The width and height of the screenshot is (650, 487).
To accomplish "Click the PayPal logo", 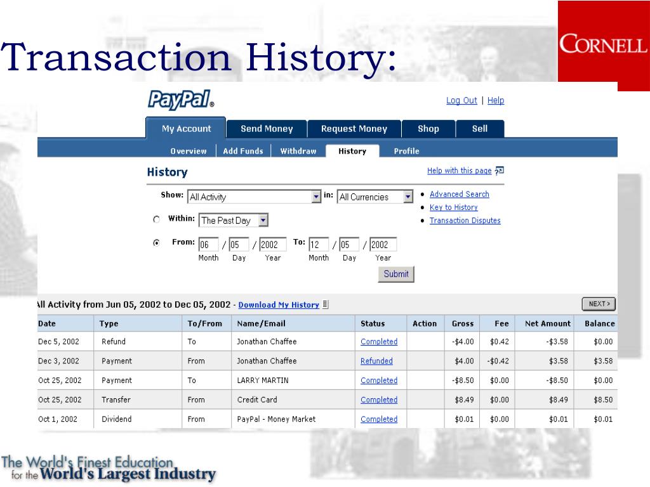I will [181, 100].
